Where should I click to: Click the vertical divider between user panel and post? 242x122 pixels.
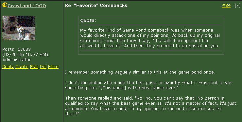pos(63,61)
